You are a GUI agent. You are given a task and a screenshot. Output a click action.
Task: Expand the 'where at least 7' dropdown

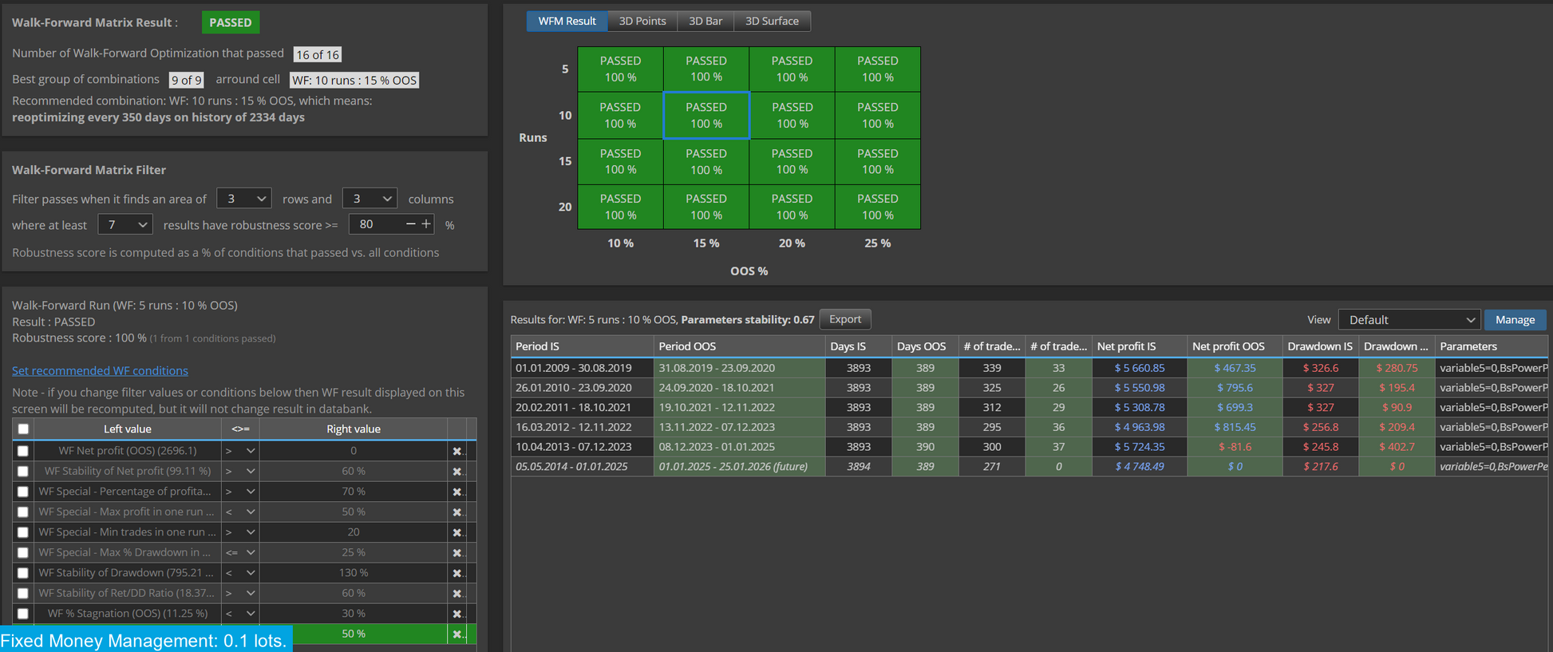coord(125,225)
